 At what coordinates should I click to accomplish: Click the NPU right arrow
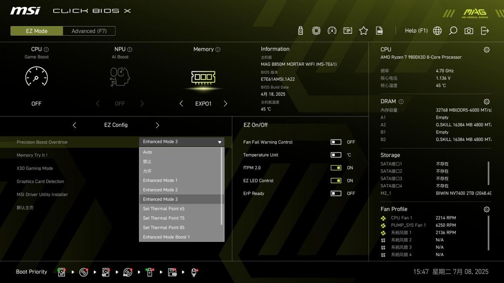[142, 104]
